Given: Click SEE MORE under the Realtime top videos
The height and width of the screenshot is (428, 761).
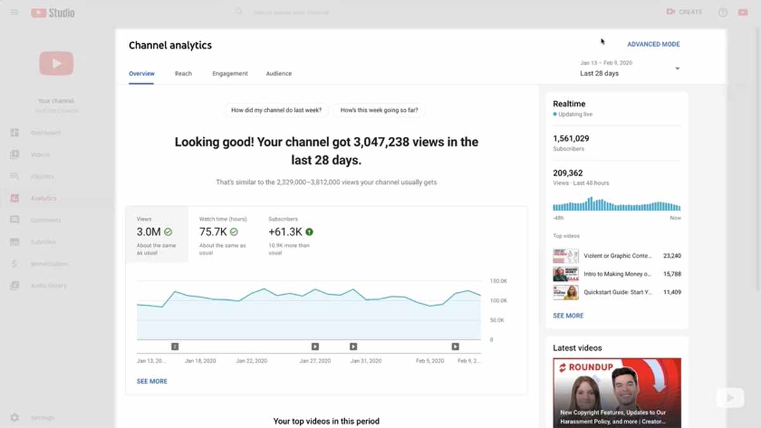Looking at the screenshot, I should pos(568,316).
